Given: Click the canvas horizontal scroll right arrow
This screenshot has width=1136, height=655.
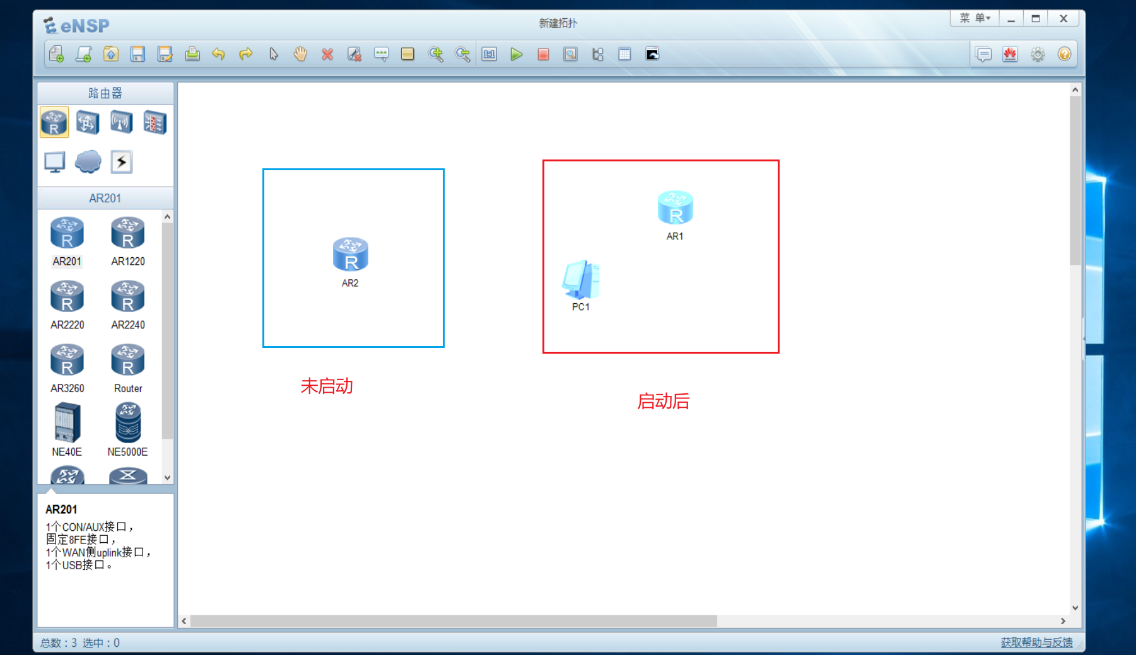Looking at the screenshot, I should point(1063,621).
